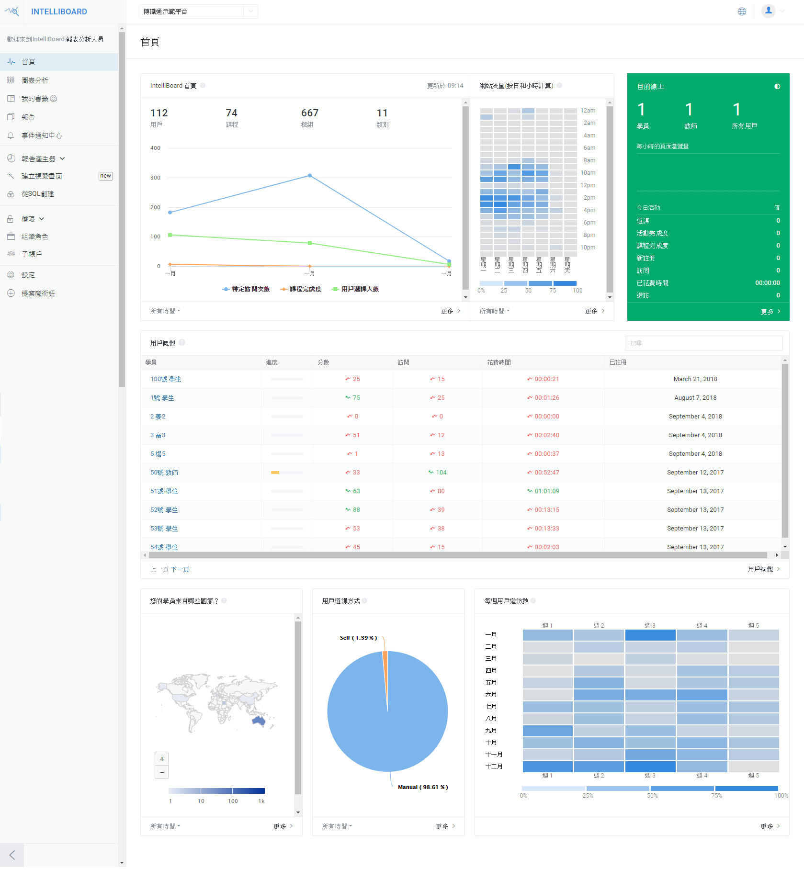The width and height of the screenshot is (804, 891).
Task: Toggle the contrast switch on 目前線上 panel
Action: click(x=777, y=87)
